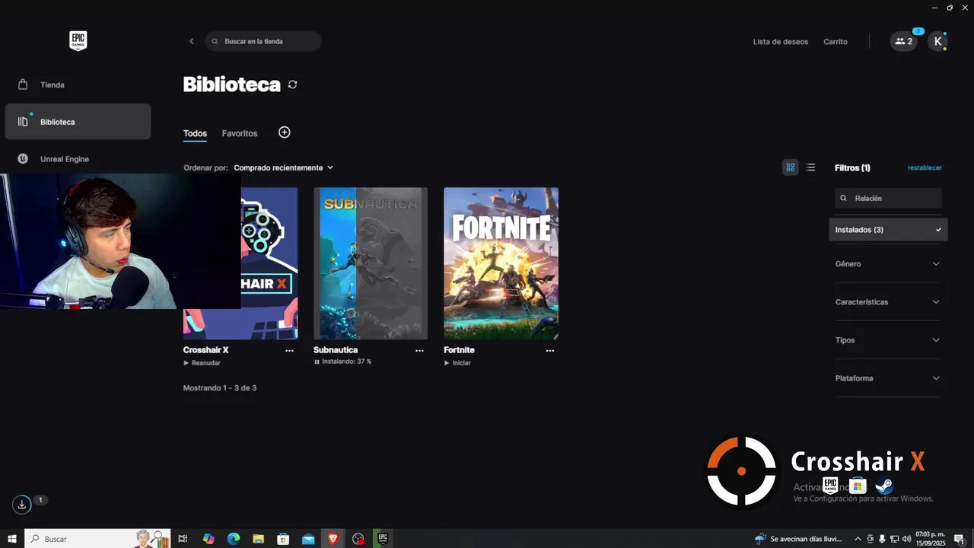Viewport: 974px width, 548px height.
Task: Open the Epic Games taskbar icon
Action: point(383,539)
